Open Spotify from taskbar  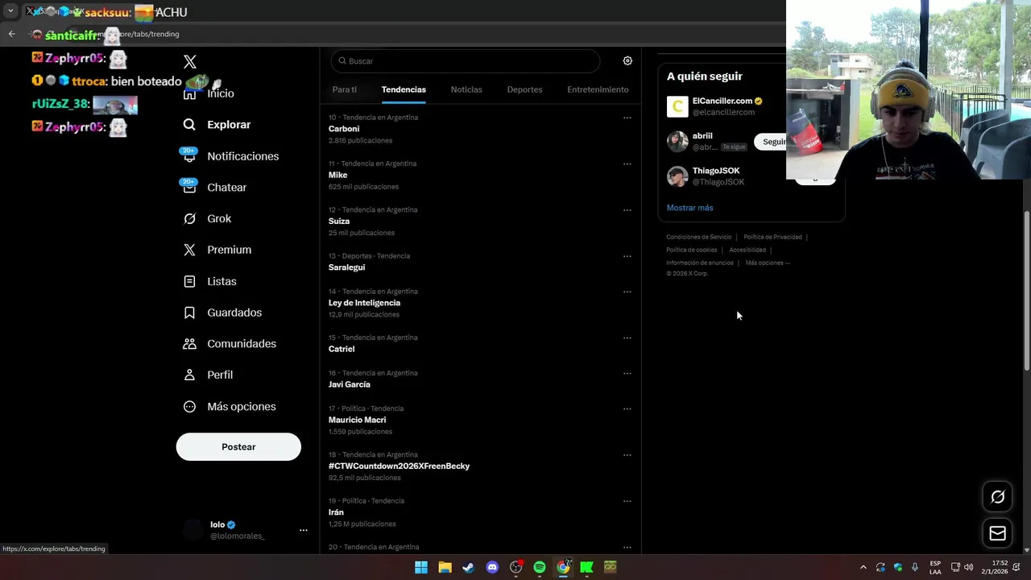pyautogui.click(x=540, y=567)
